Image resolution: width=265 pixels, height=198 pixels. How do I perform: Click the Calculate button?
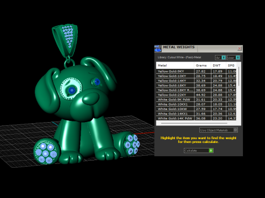(x=199, y=151)
